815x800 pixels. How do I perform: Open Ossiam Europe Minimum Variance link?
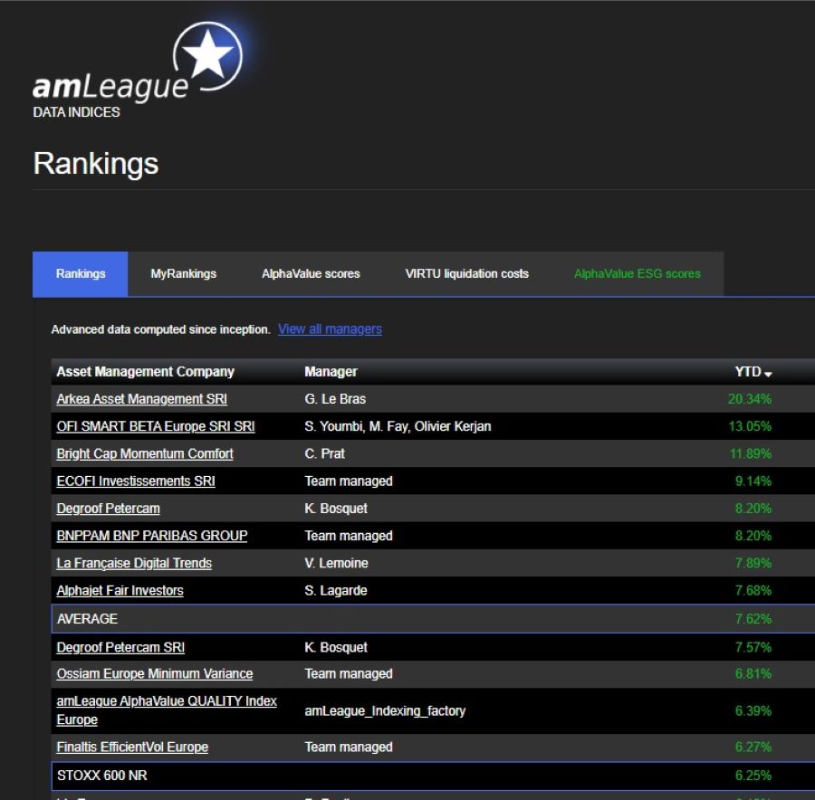[x=155, y=674]
